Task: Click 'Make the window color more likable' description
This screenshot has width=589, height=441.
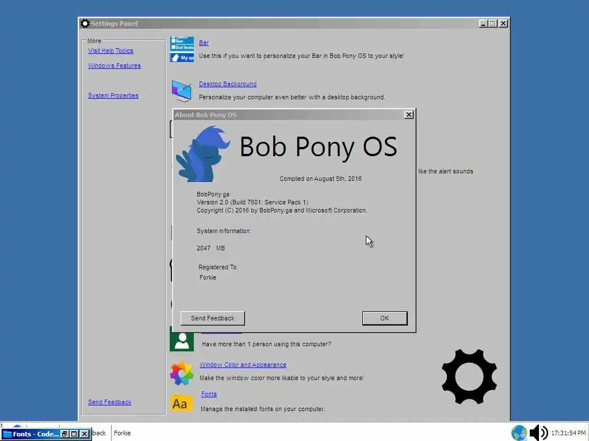Action: [x=282, y=378]
